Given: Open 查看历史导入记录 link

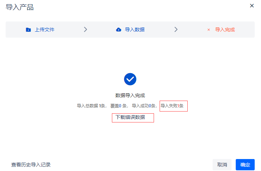Looking at the screenshot, I should (x=31, y=165).
